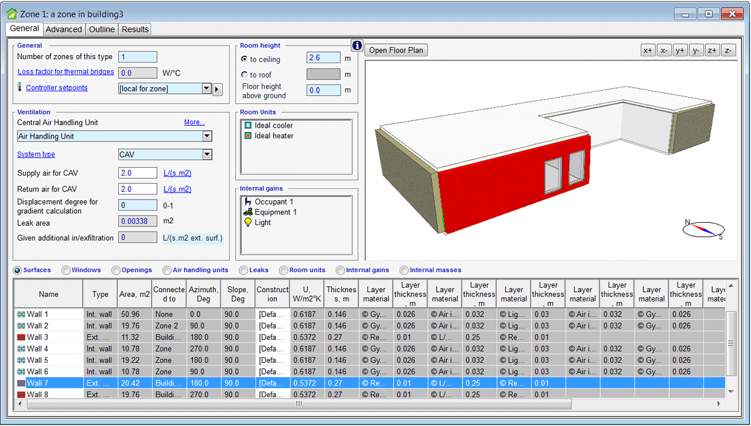Select the Ideal cooler room unit
Screen dimensions: 751x426
point(273,126)
